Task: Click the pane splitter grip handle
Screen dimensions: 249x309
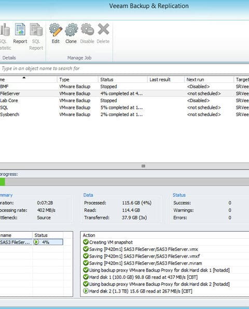Action: [x=143, y=166]
